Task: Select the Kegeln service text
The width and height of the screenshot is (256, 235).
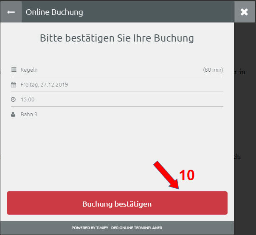Action: 29,70
